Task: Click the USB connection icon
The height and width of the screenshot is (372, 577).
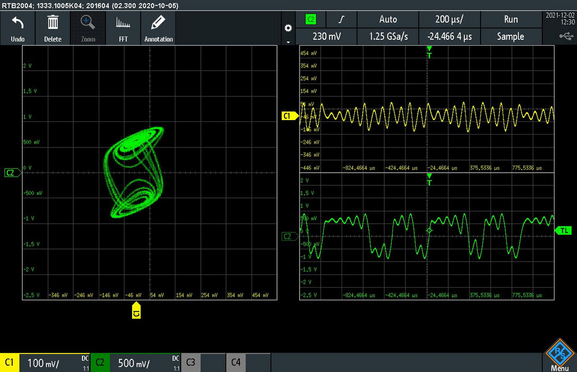Action: tap(566, 36)
